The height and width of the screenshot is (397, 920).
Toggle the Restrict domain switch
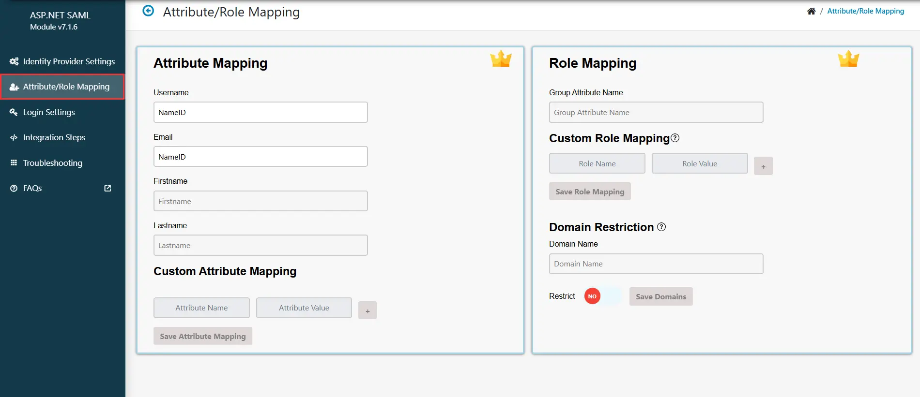coord(602,296)
